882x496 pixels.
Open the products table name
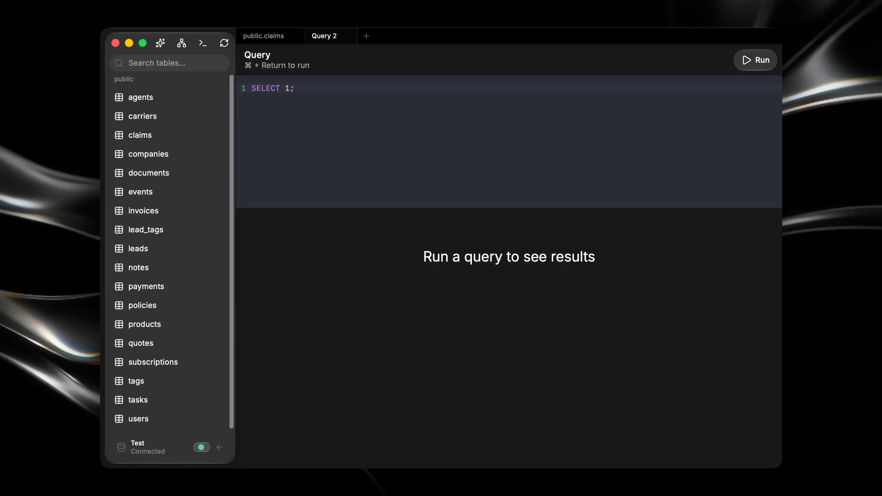coord(144,324)
